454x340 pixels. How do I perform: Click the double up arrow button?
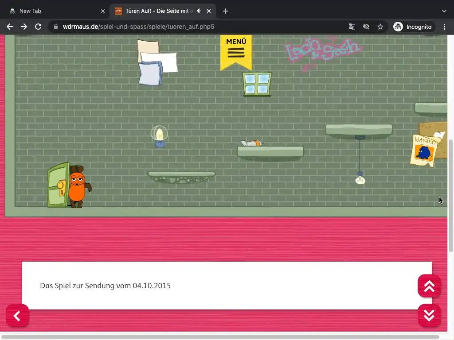click(x=429, y=286)
